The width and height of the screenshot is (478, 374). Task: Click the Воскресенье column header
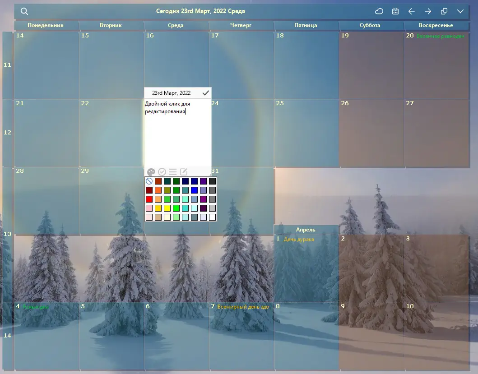tap(436, 25)
